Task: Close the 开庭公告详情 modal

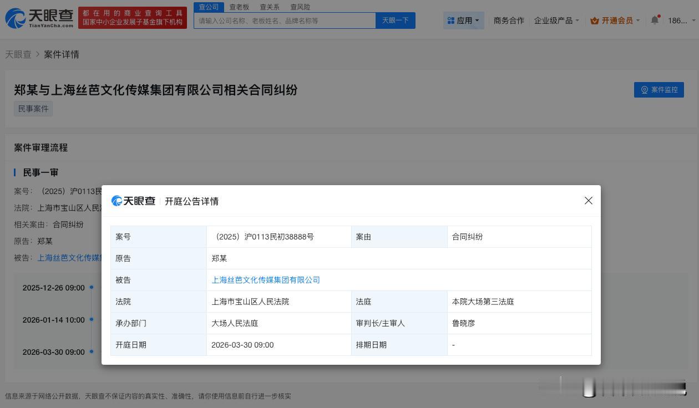Action: [x=588, y=200]
